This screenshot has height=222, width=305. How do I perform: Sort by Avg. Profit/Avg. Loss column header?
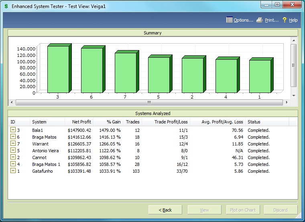(218, 122)
